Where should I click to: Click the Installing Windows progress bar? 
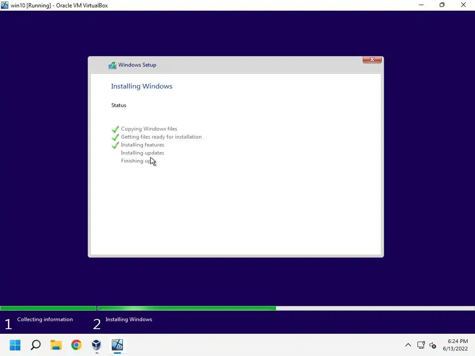point(286,308)
